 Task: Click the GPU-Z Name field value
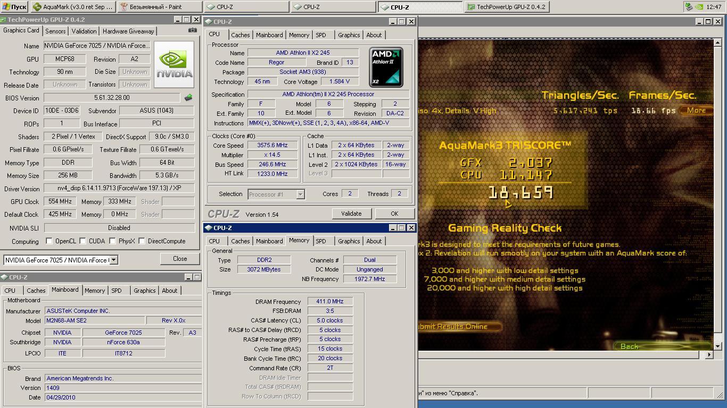pos(97,46)
